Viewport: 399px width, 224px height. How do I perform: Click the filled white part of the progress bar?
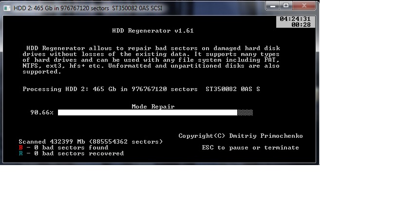(x=148, y=112)
